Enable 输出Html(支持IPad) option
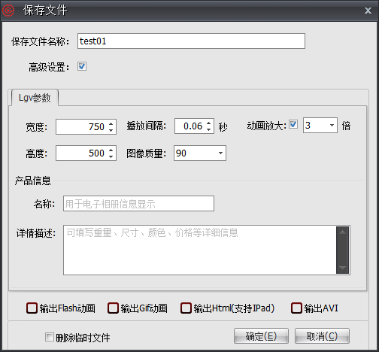 186,308
